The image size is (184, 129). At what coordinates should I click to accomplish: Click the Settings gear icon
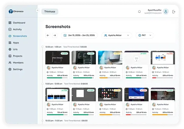[x=10, y=69]
